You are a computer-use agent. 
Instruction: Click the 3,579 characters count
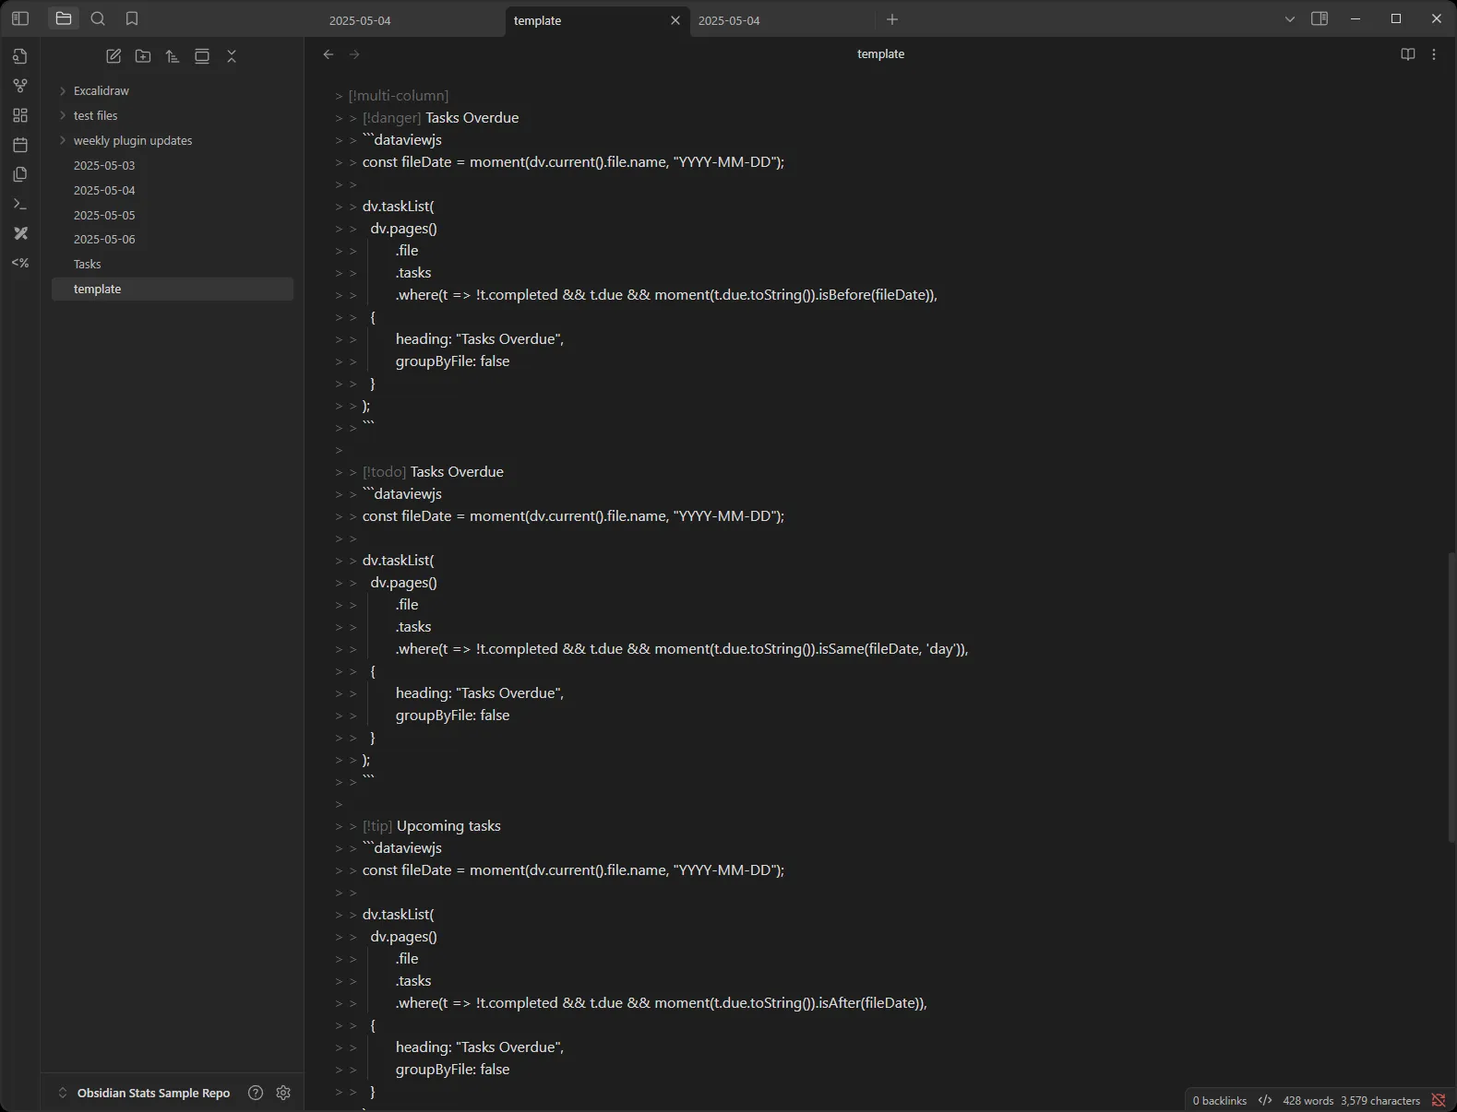(1380, 1100)
